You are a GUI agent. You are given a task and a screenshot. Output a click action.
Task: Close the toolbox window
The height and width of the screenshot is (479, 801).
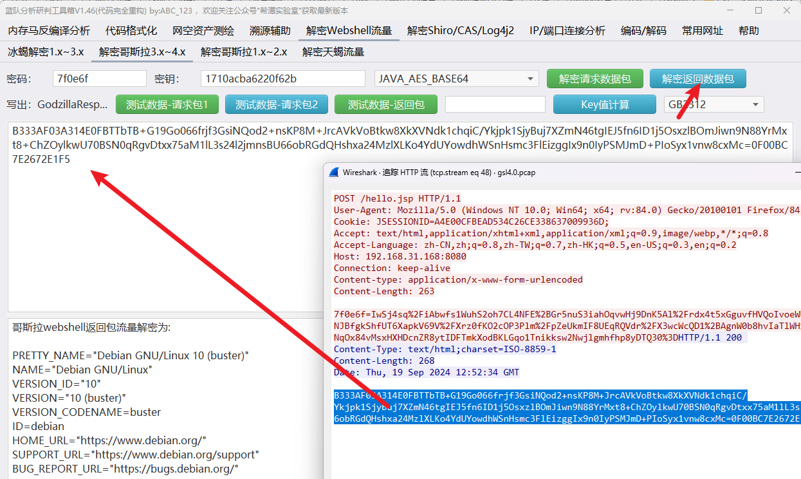(786, 10)
